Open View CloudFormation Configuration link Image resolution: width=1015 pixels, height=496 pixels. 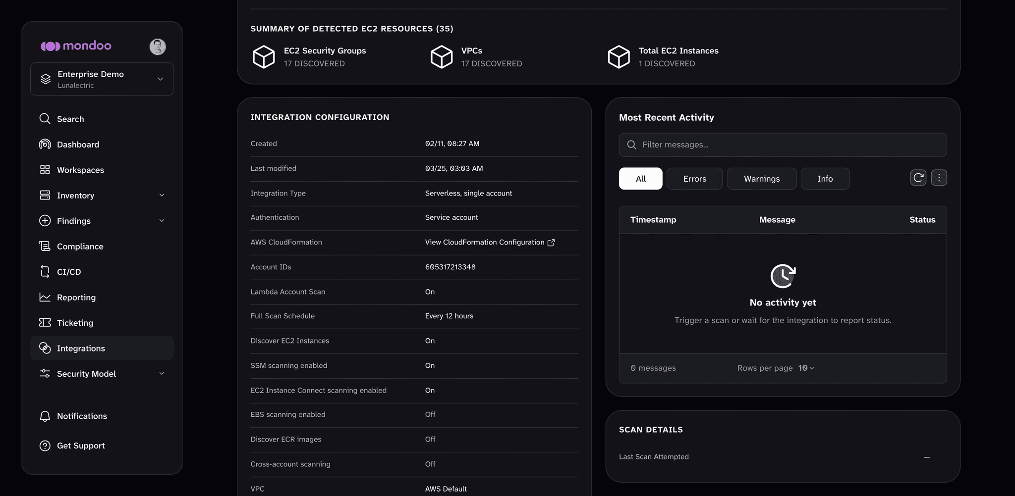[490, 242]
